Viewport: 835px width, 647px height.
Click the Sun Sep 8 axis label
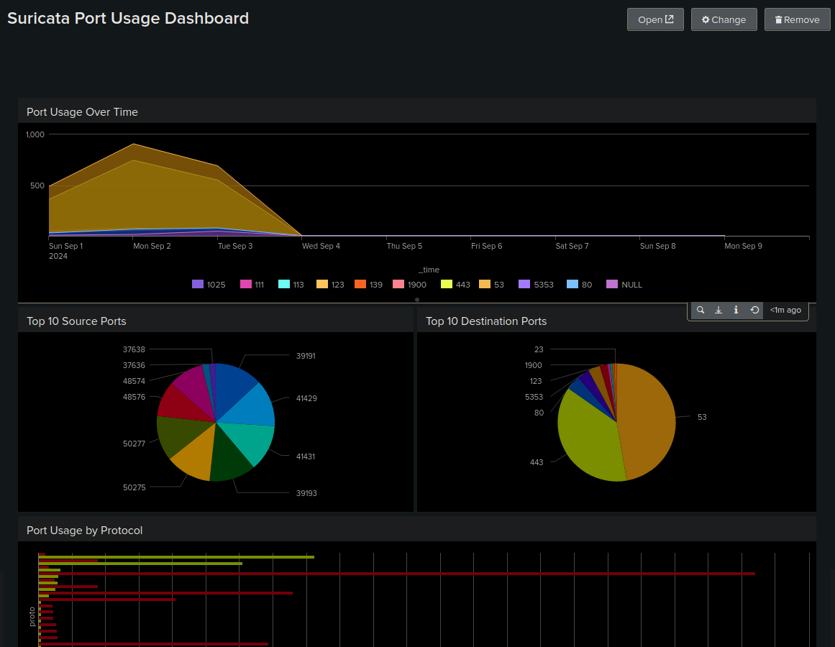[657, 246]
